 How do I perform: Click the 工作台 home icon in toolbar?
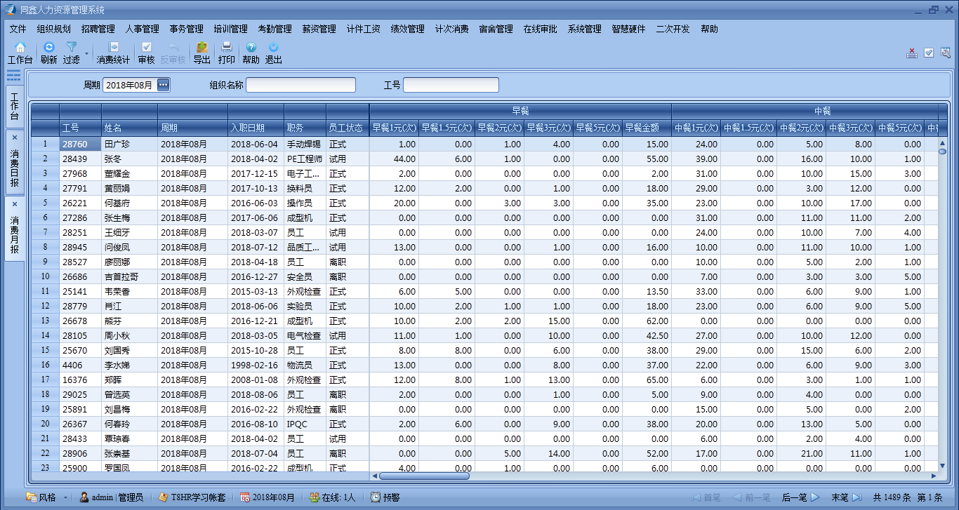click(20, 48)
